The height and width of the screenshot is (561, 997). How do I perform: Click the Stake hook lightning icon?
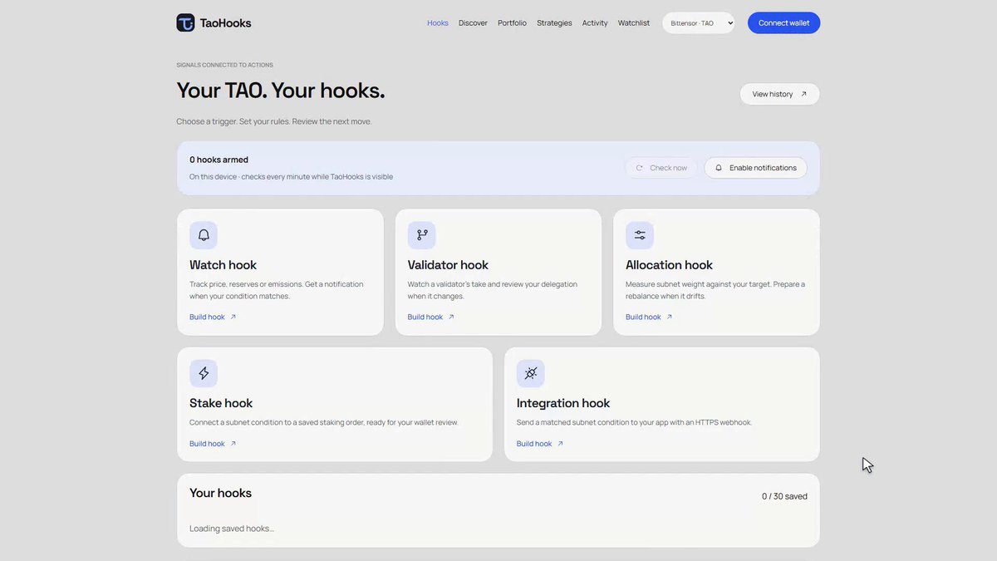click(x=204, y=373)
